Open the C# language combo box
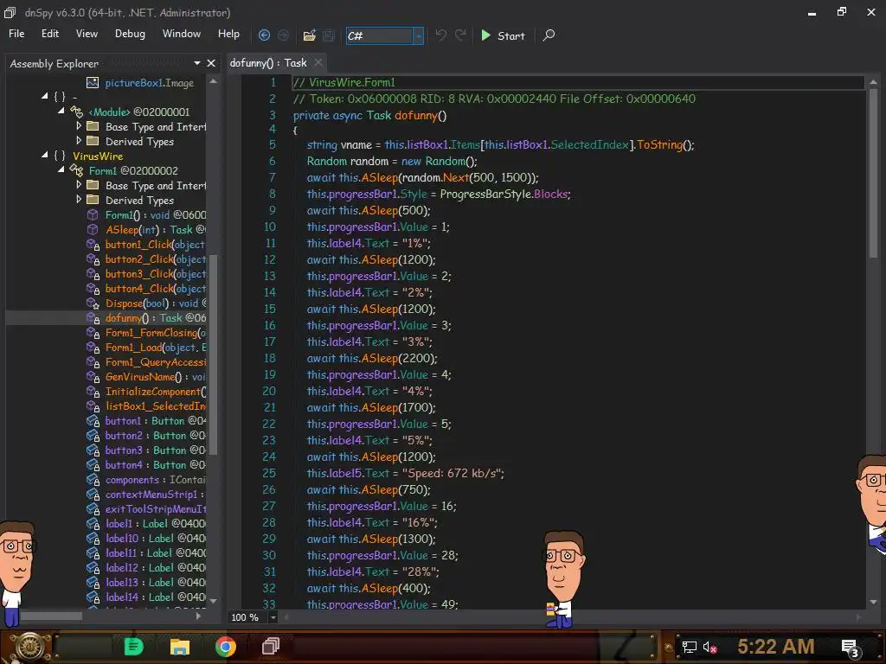 click(x=385, y=35)
